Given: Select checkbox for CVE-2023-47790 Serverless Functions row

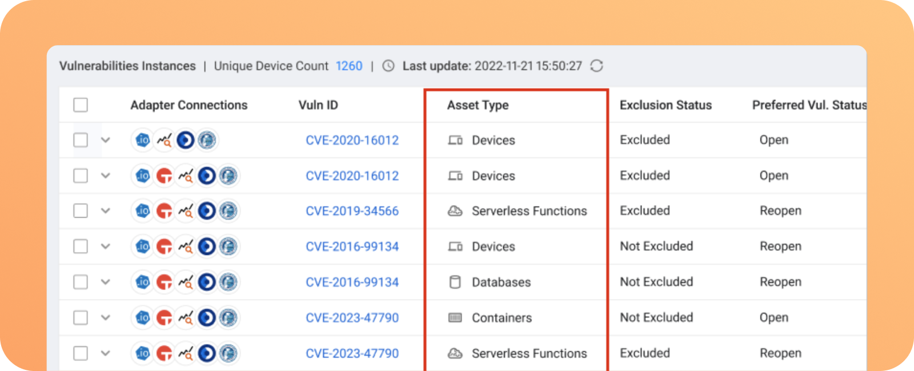Looking at the screenshot, I should pyautogui.click(x=81, y=353).
